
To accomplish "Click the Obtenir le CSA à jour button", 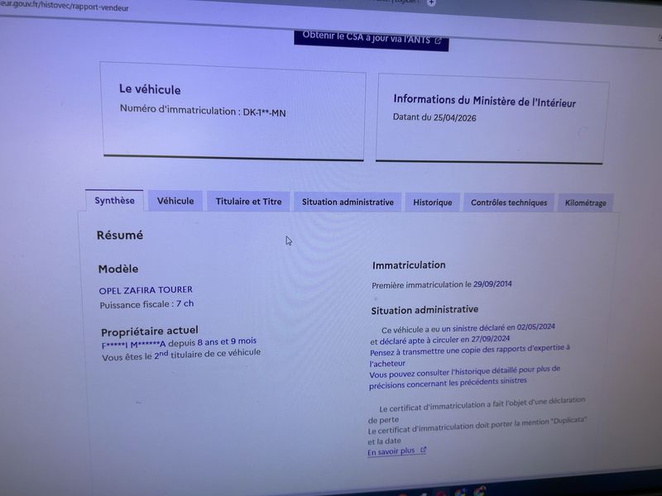I will pyautogui.click(x=371, y=39).
